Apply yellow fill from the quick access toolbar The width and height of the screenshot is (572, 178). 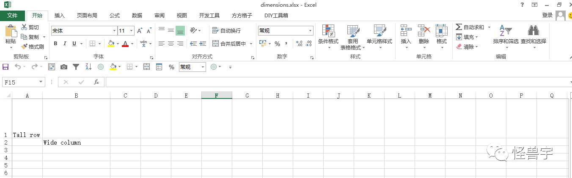113,67
